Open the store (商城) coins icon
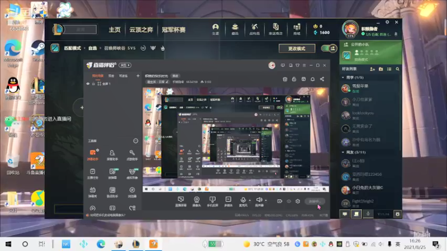This screenshot has height=251, width=447. [297, 29]
